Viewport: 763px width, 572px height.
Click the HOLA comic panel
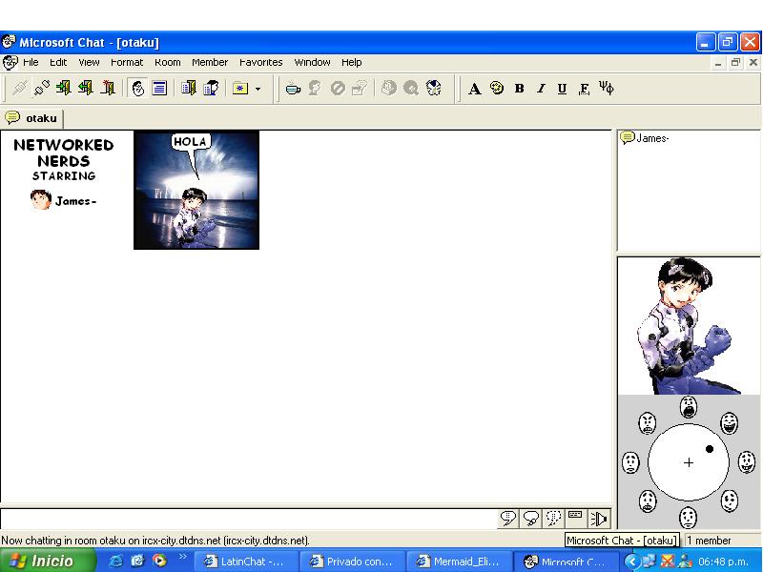[196, 190]
